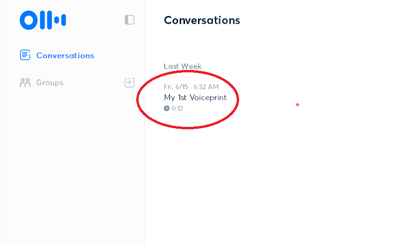Click the small red diamond marker

pyautogui.click(x=298, y=105)
